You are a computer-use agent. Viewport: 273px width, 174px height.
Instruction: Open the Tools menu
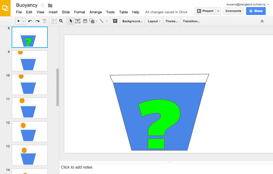coord(110,12)
